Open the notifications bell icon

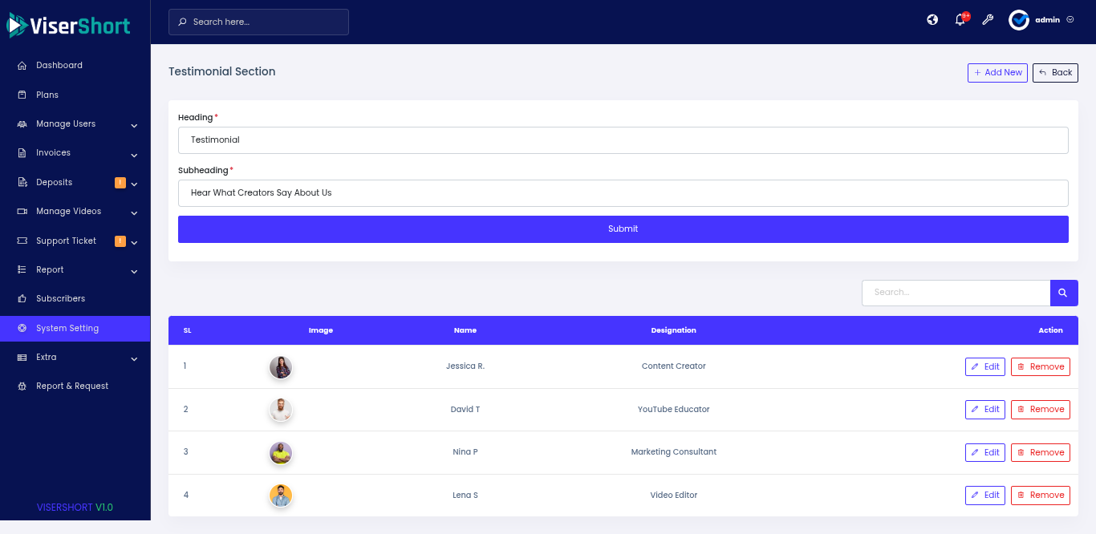click(x=960, y=20)
